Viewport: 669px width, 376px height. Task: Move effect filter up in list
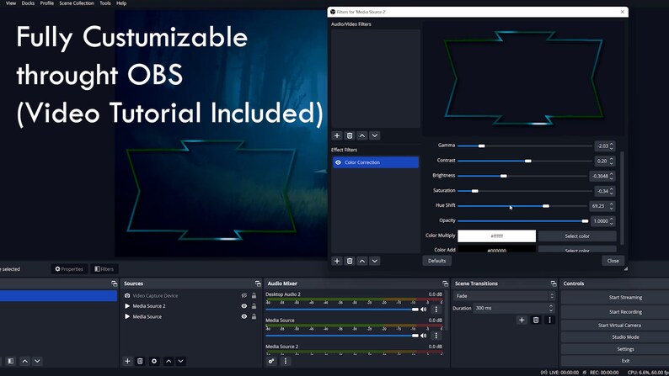362,261
